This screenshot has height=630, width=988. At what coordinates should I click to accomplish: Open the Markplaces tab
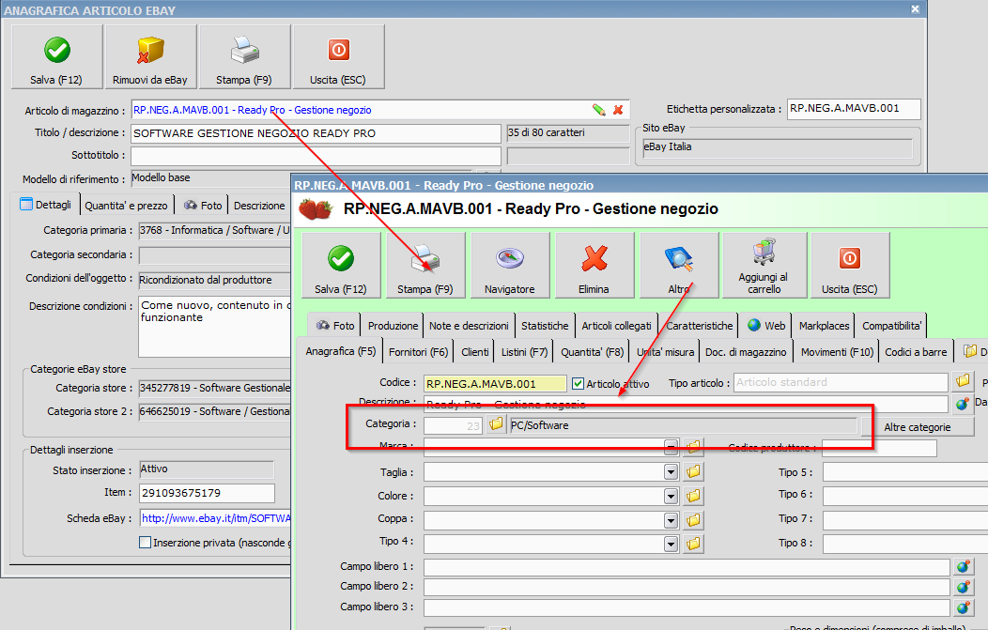pyautogui.click(x=824, y=326)
